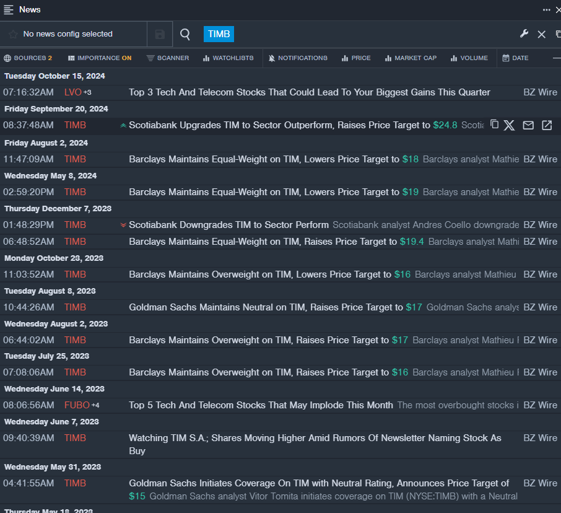This screenshot has height=513, width=561.
Task: Expand the +4 additional tickers next to FUBO
Action: [95, 405]
